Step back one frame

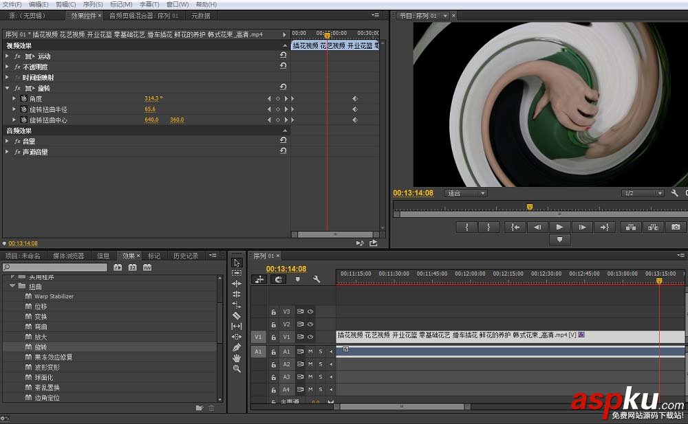click(537, 227)
